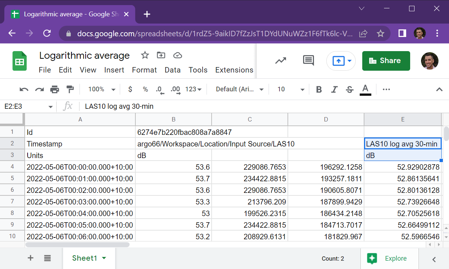
Task: Open the Default (Arial) font dropdown
Action: (x=240, y=89)
